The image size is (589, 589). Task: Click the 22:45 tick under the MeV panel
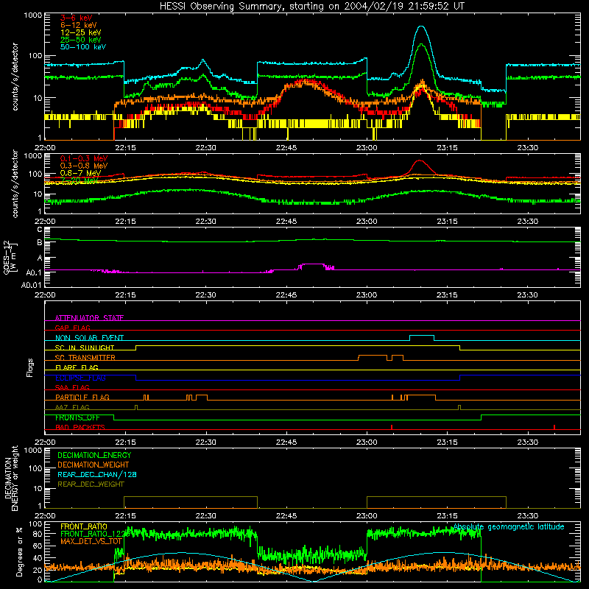tap(286, 222)
